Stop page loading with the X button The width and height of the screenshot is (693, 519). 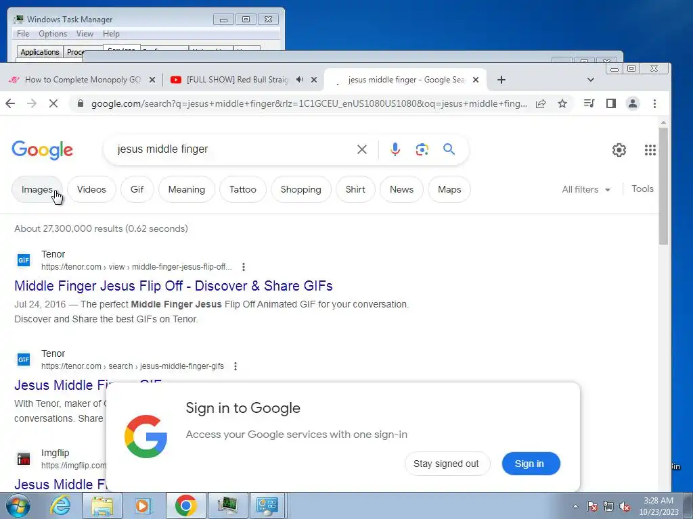(53, 103)
